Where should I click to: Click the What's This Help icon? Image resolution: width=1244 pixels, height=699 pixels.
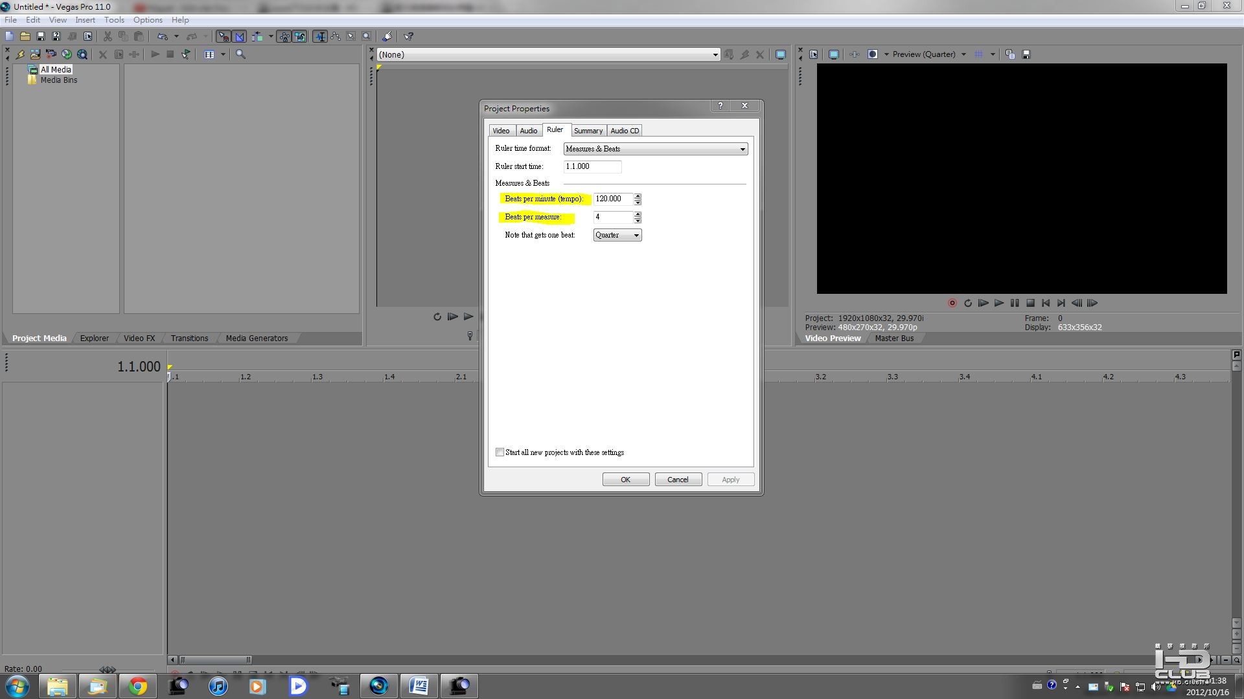408,37
